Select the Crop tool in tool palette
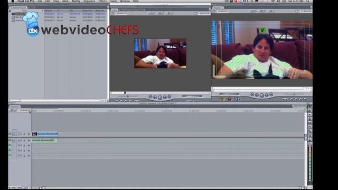This screenshot has height=190, width=338. coord(310,135)
